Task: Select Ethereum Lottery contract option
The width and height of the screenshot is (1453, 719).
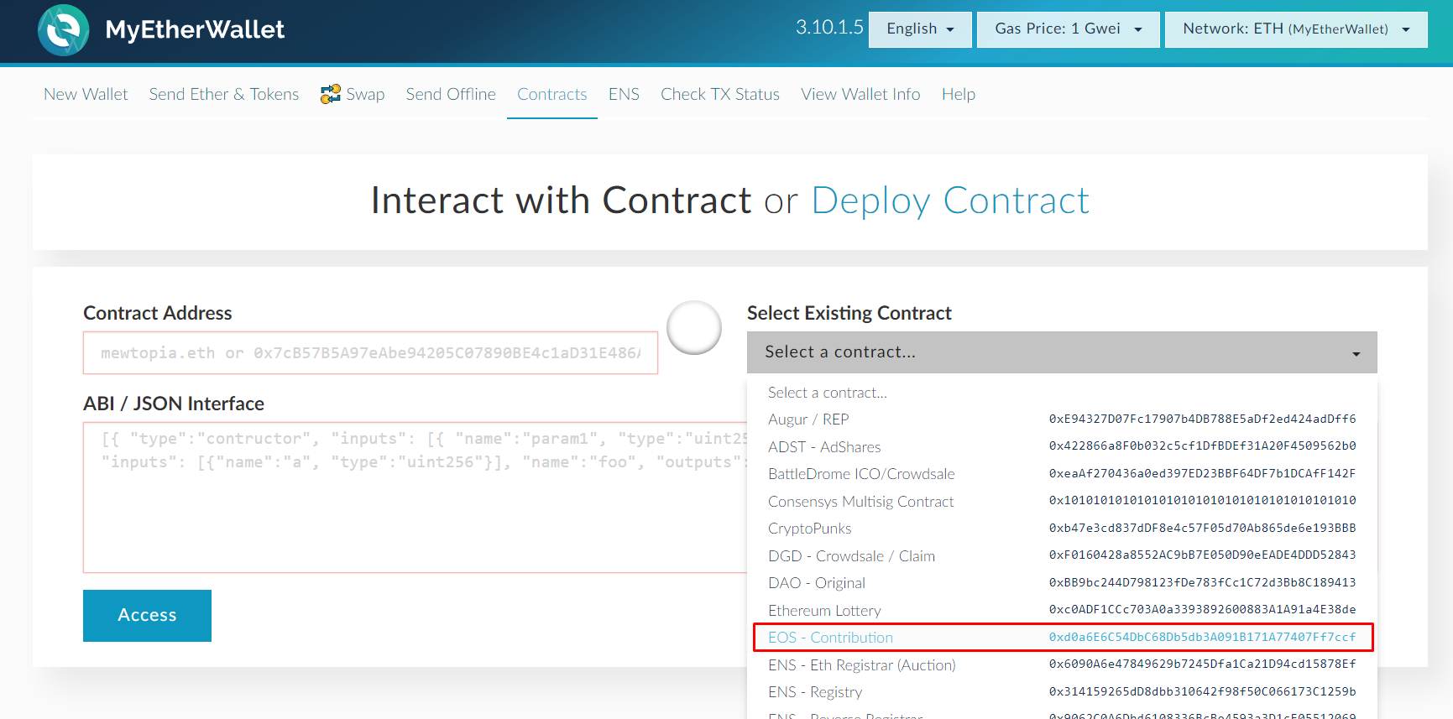Action: click(x=1062, y=610)
